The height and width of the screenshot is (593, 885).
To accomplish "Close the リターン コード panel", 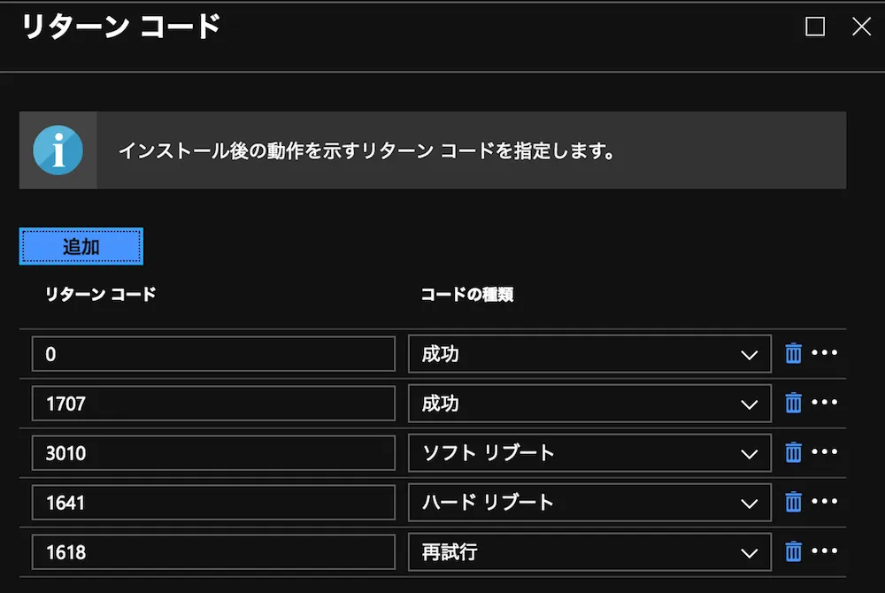I will coord(861,27).
